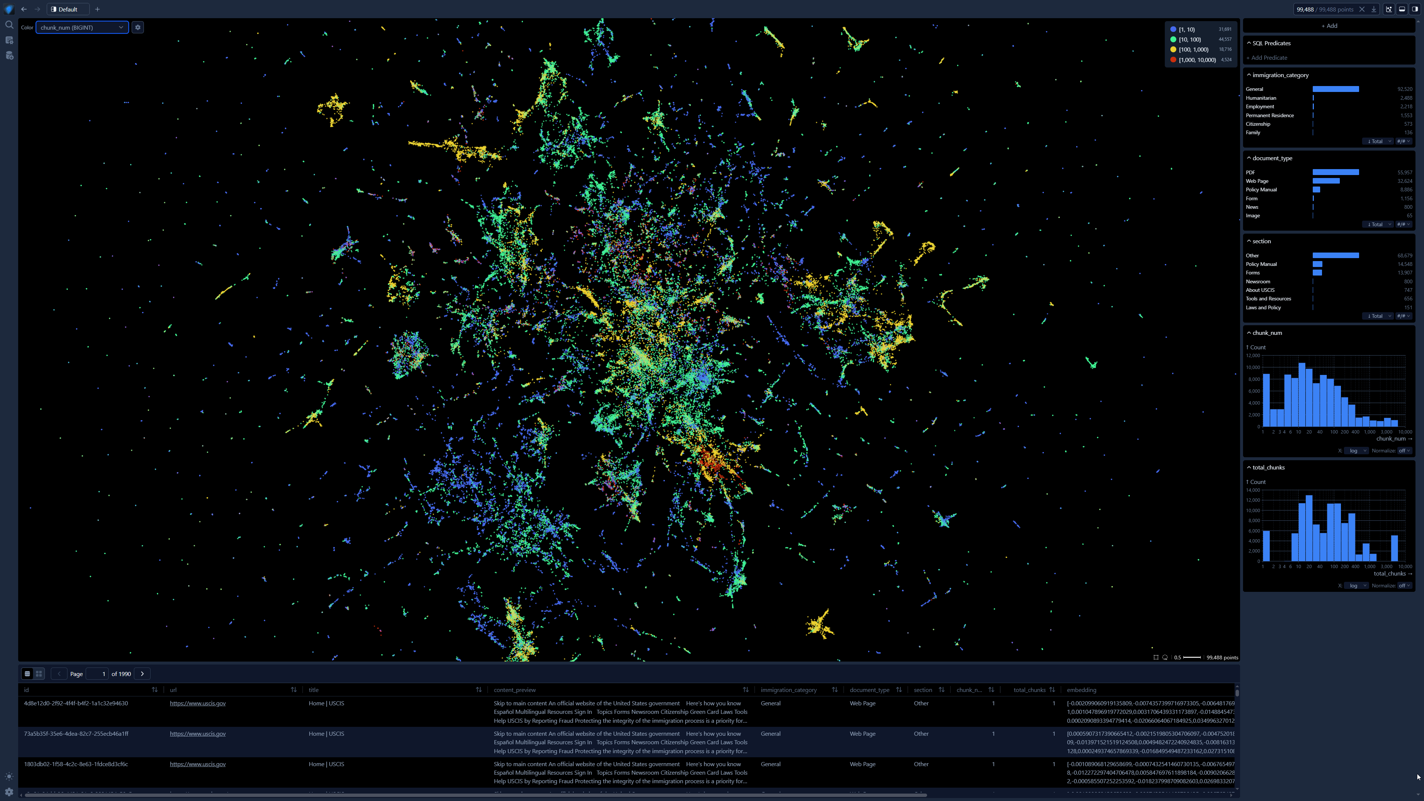Screen dimensions: 1424x801
Task: Filter by PDF document type
Action: (1329, 172)
